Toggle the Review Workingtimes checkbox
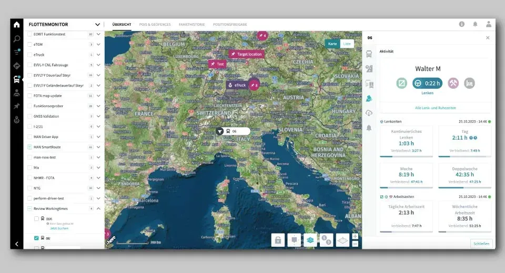Image resolution: width=505 pixels, height=273 pixels. pyautogui.click(x=29, y=209)
